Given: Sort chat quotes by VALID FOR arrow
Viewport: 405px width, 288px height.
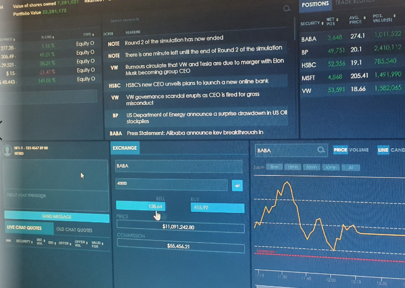Looking at the screenshot, I should click(x=102, y=244).
